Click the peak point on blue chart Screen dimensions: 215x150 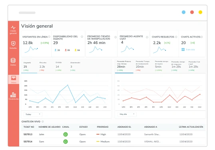pyautogui.click(x=68, y=85)
